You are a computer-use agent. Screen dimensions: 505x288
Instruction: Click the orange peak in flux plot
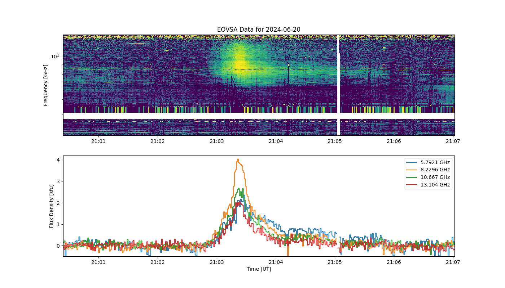(238, 159)
